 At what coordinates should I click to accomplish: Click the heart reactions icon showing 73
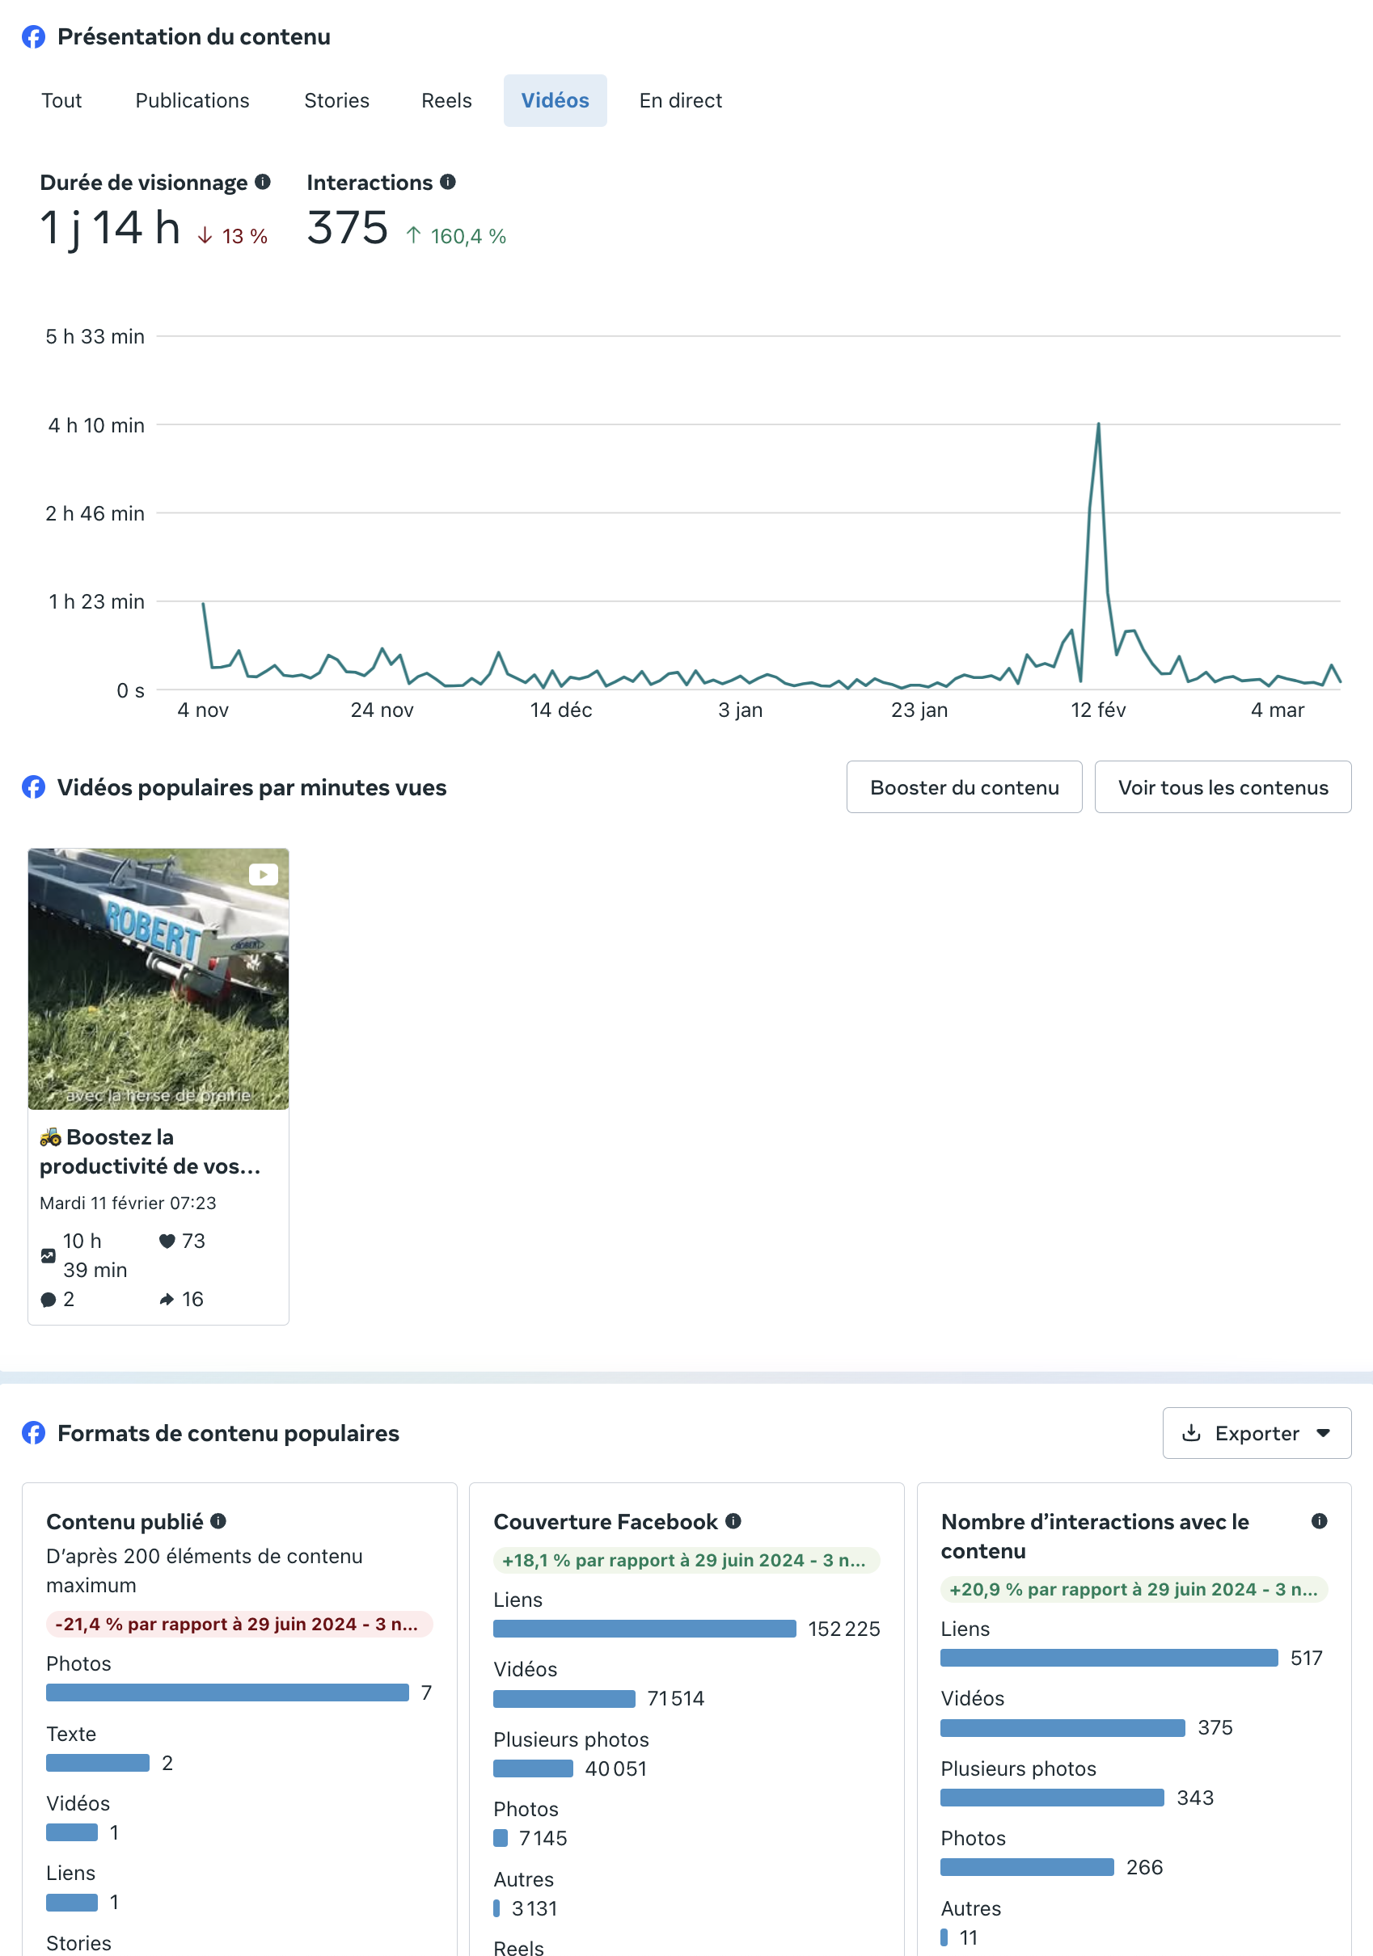[167, 1241]
